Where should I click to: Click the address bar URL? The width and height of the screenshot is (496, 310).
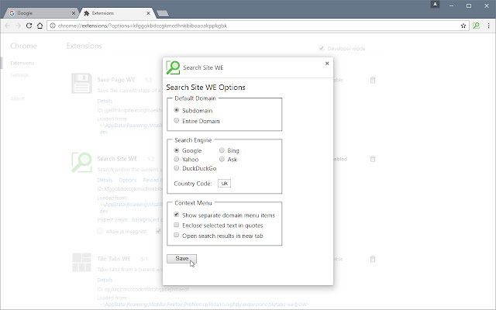[x=143, y=26]
